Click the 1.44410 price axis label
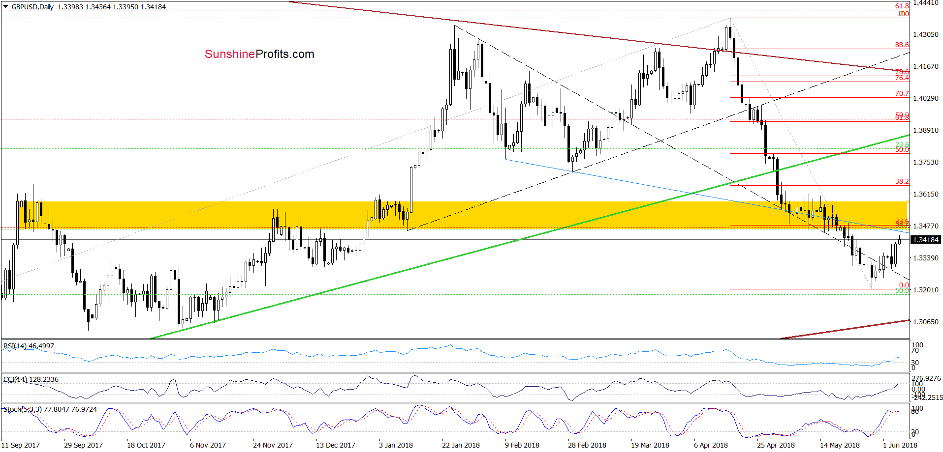 pyautogui.click(x=926, y=2)
